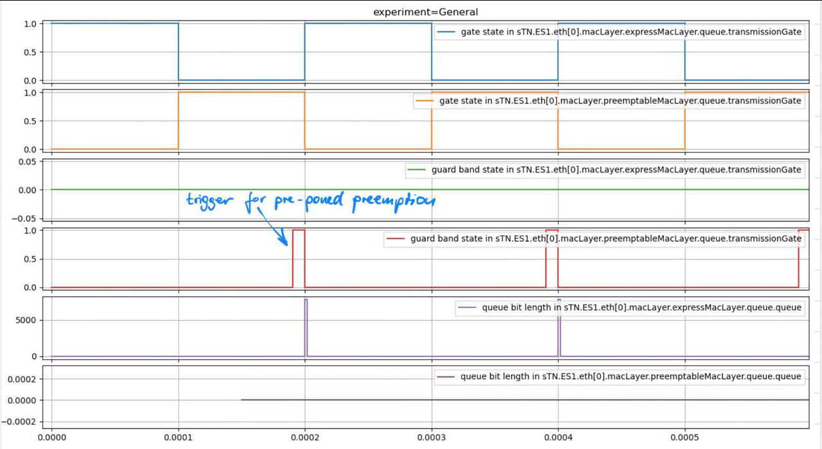Image resolution: width=822 pixels, height=449 pixels.
Task: Click the blue line sample in the top legend
Action: pyautogui.click(x=445, y=31)
